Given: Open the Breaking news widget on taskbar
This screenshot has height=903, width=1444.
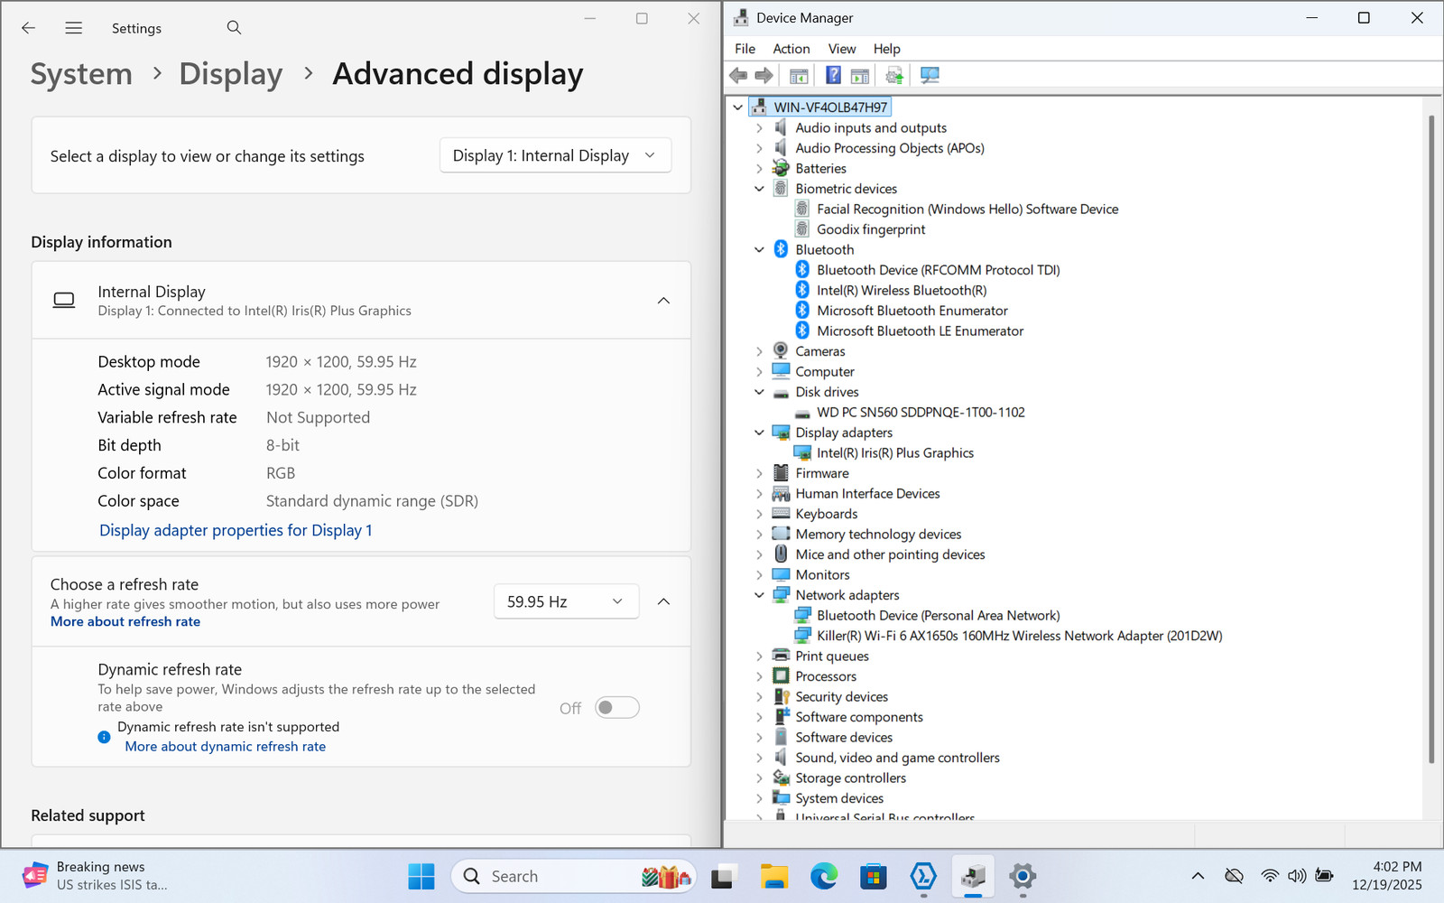Looking at the screenshot, I should 95,876.
